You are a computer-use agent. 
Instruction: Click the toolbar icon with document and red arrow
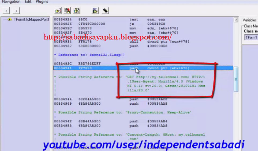pyautogui.click(x=67, y=11)
